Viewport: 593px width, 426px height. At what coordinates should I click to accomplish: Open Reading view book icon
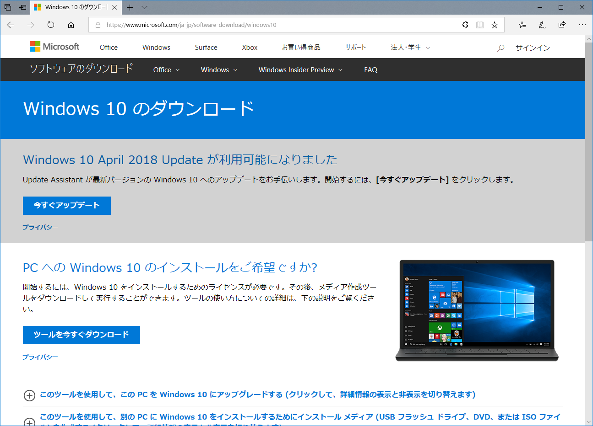click(x=480, y=25)
